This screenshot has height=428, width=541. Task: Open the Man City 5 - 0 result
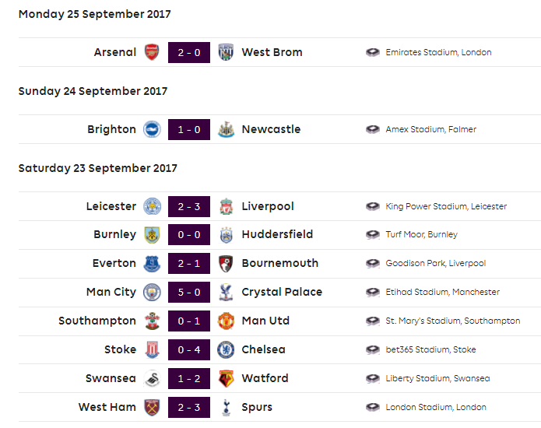(x=189, y=292)
